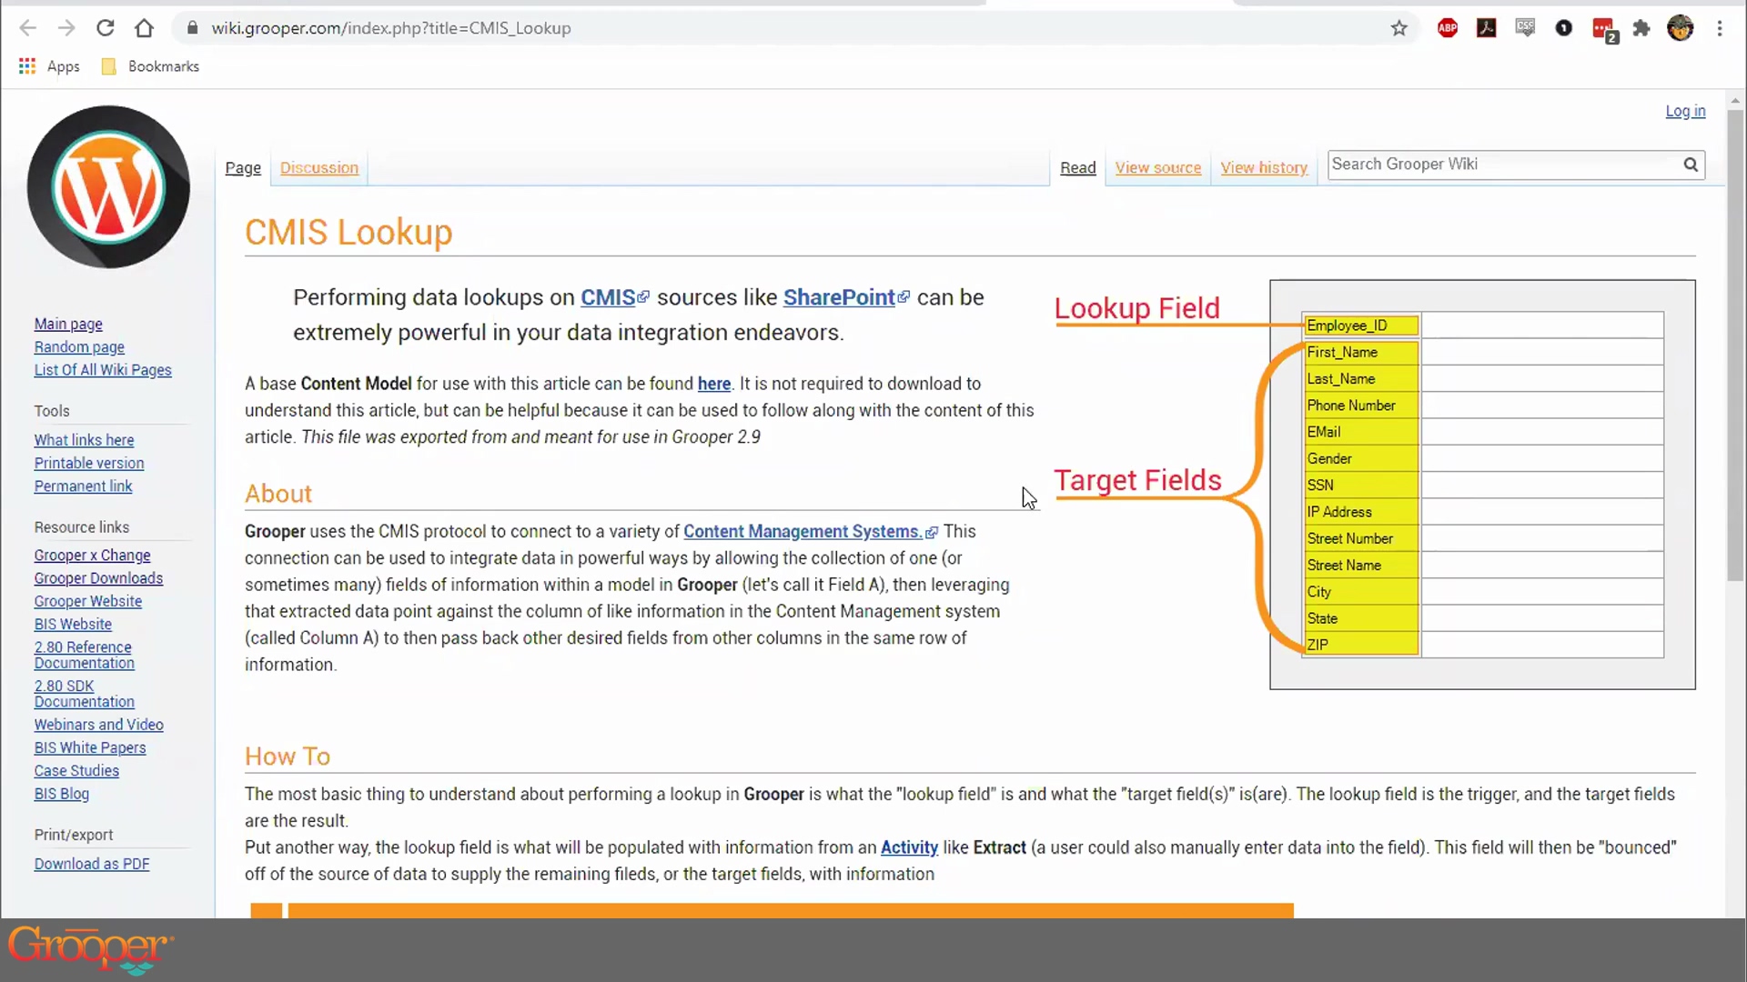Click the wiki logo in sidebar

108,187
